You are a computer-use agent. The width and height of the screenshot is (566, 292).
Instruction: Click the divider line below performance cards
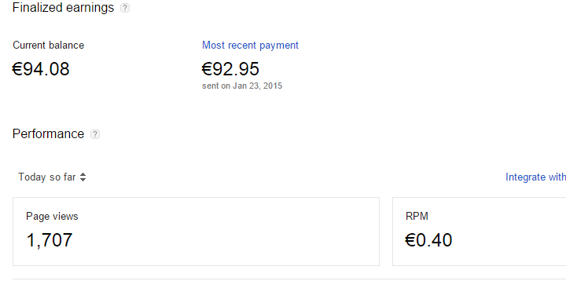pos(289,279)
